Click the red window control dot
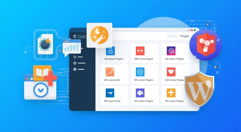This screenshot has width=241, height=132. [192, 30]
